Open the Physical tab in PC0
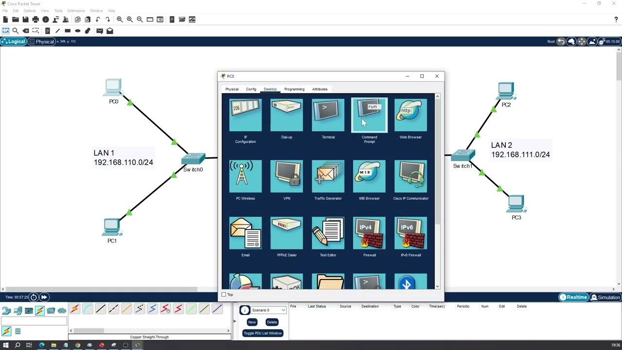The image size is (622, 350). [232, 89]
